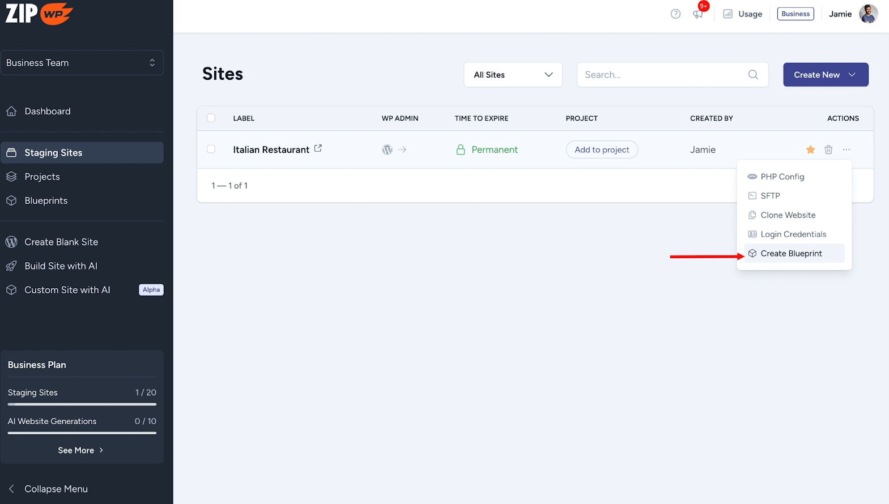
Task: Check the Italian Restaurant row checkbox
Action: (211, 149)
